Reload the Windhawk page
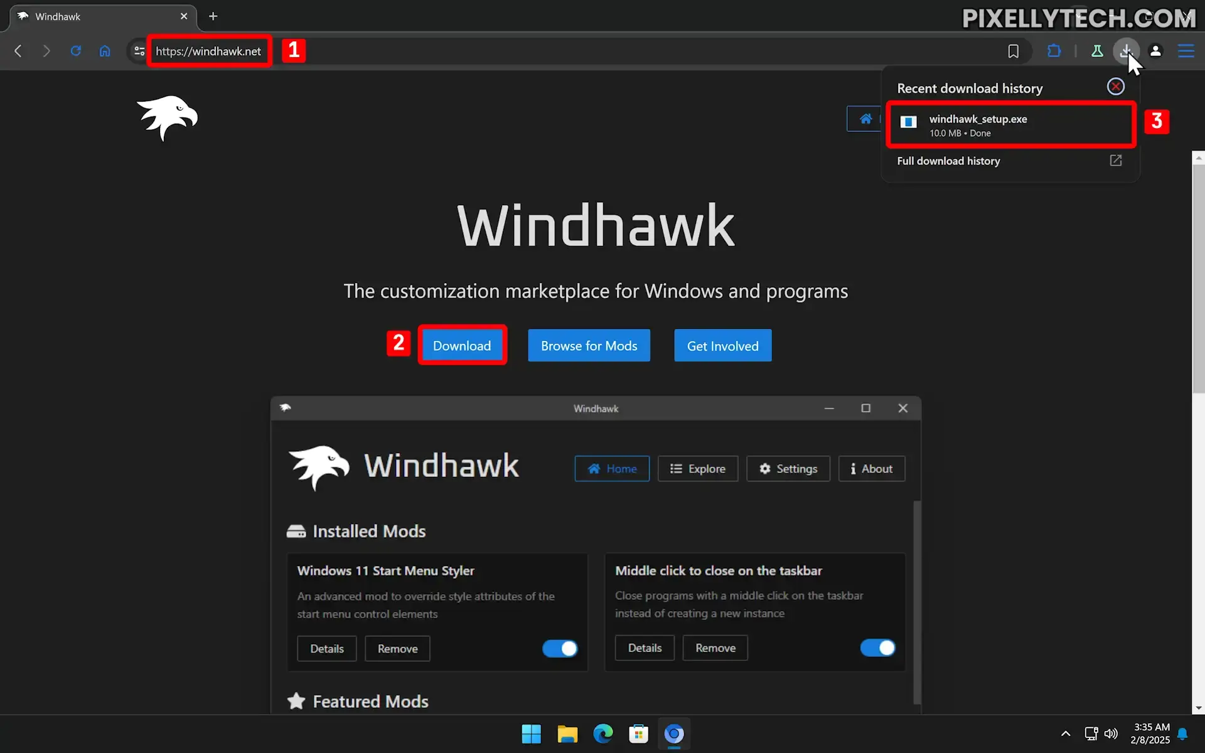This screenshot has height=753, width=1205. tap(75, 51)
